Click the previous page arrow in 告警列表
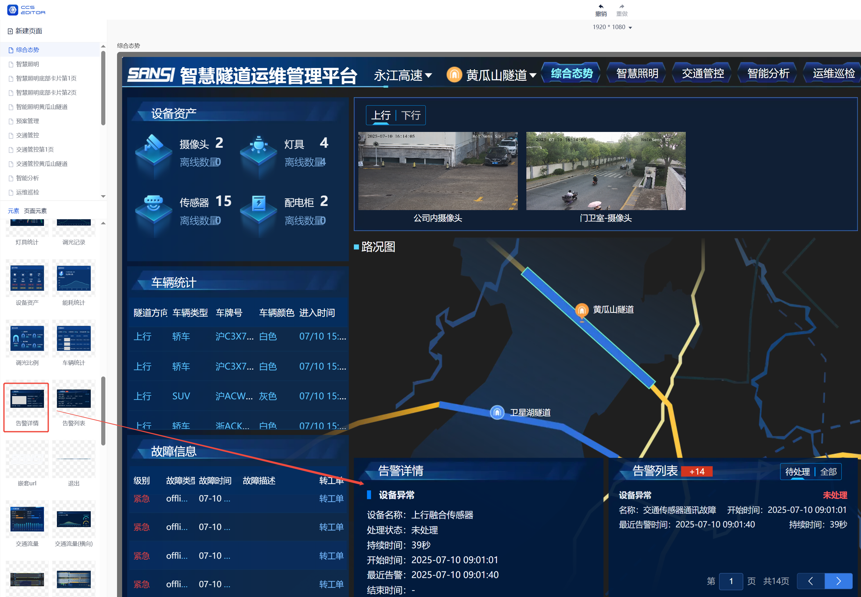 coord(810,581)
